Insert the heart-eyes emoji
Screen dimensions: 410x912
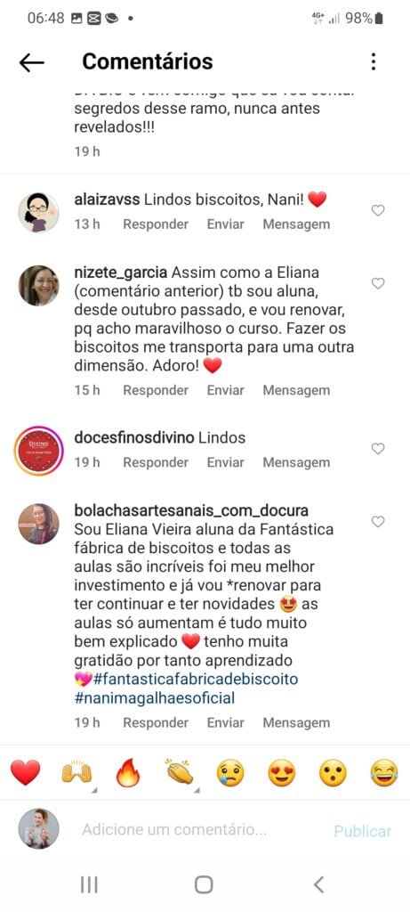[x=282, y=774]
